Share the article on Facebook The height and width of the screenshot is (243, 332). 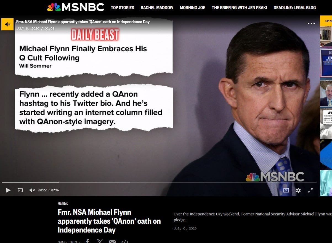87,241
